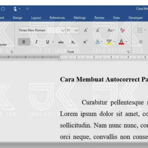Screen dimensions: 148x148
Task: Open bullet library dropdown arrow
Action: (x=145, y=30)
